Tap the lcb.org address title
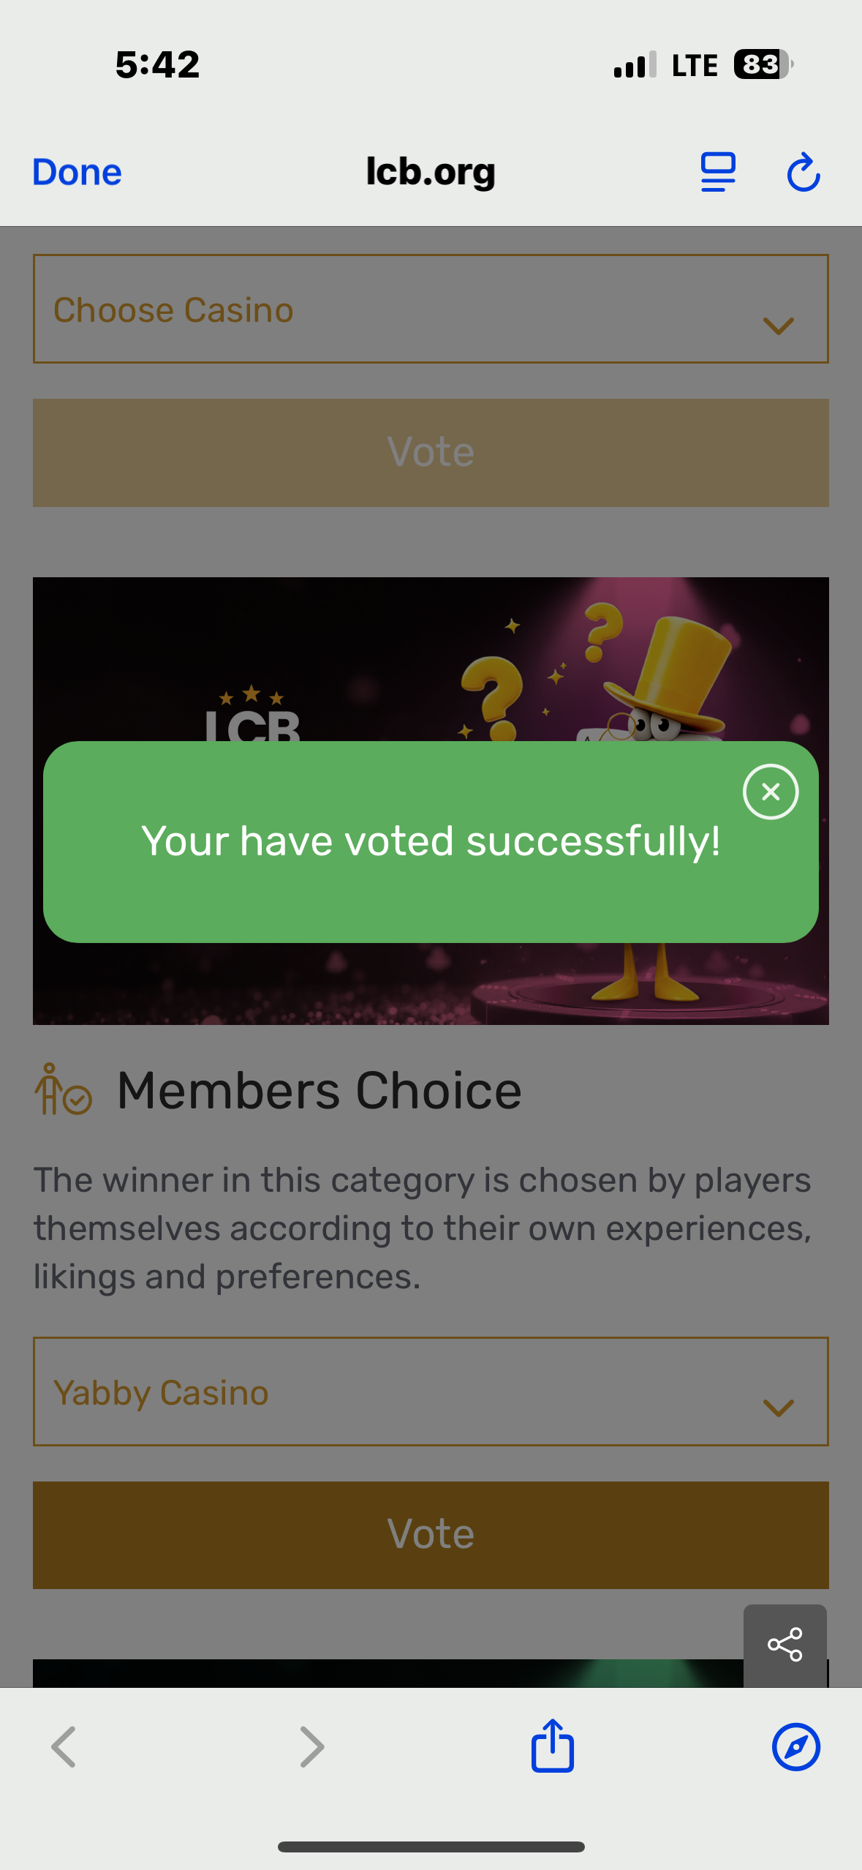The width and height of the screenshot is (862, 1870). [x=431, y=173]
